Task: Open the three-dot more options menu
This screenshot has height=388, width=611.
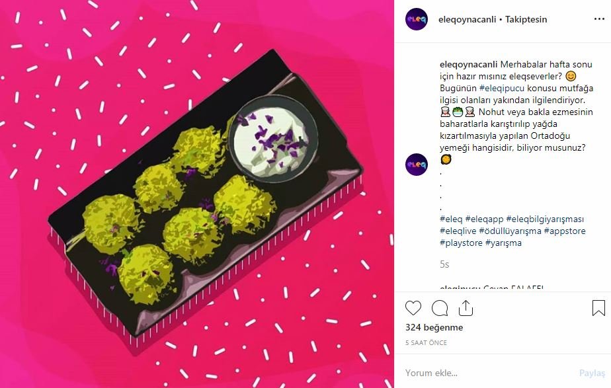Action: [x=599, y=19]
